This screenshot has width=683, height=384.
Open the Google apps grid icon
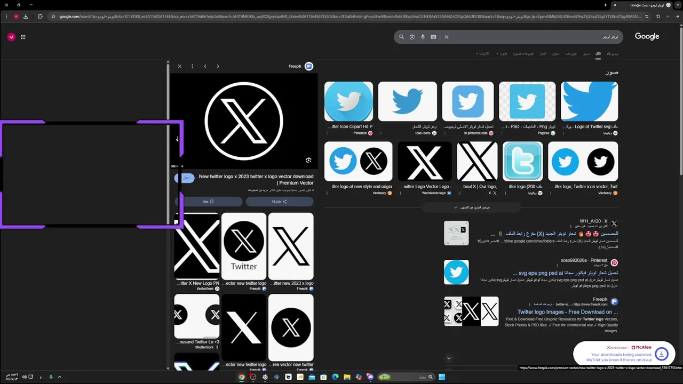tap(23, 37)
